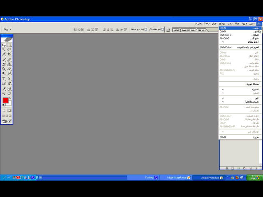Open the File Browser icon in options bar
The width and height of the screenshot is (263, 197).
(168, 30)
